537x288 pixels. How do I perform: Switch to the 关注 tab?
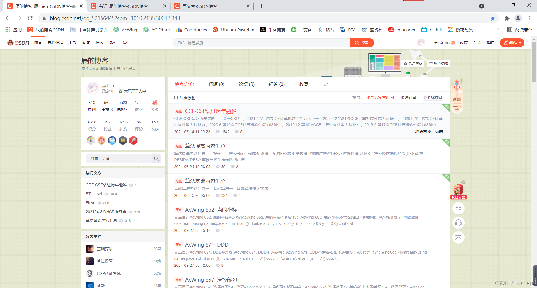[327, 84]
